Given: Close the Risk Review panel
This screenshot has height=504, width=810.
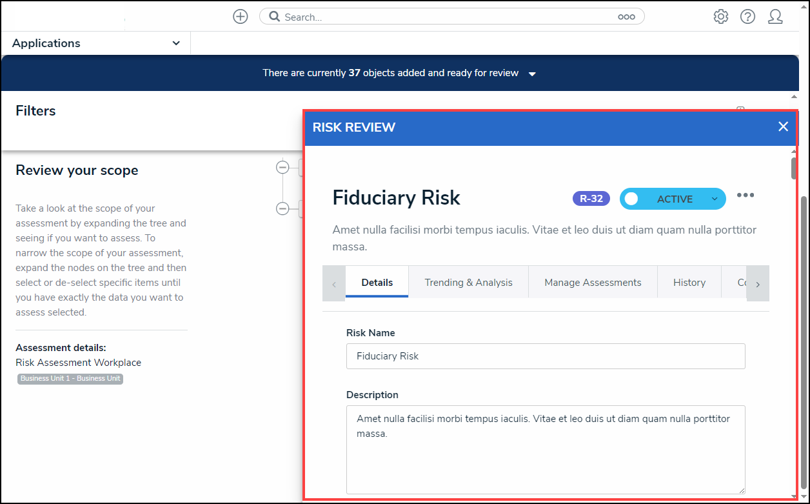Looking at the screenshot, I should [783, 126].
